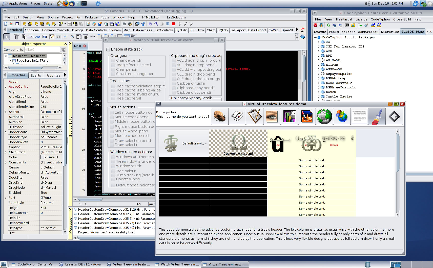Expand the Font property in Object Inspector
The width and height of the screenshot is (433, 268).
6,198
